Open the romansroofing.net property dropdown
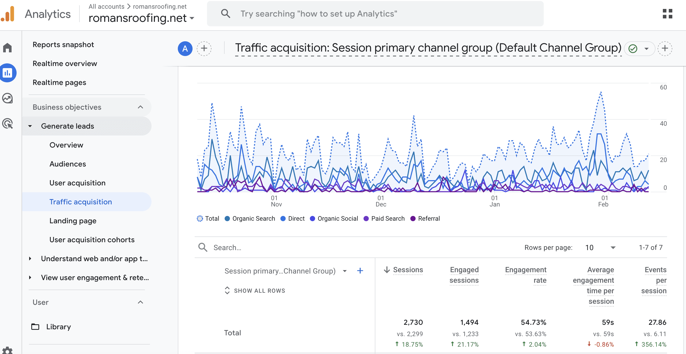 [x=142, y=18]
